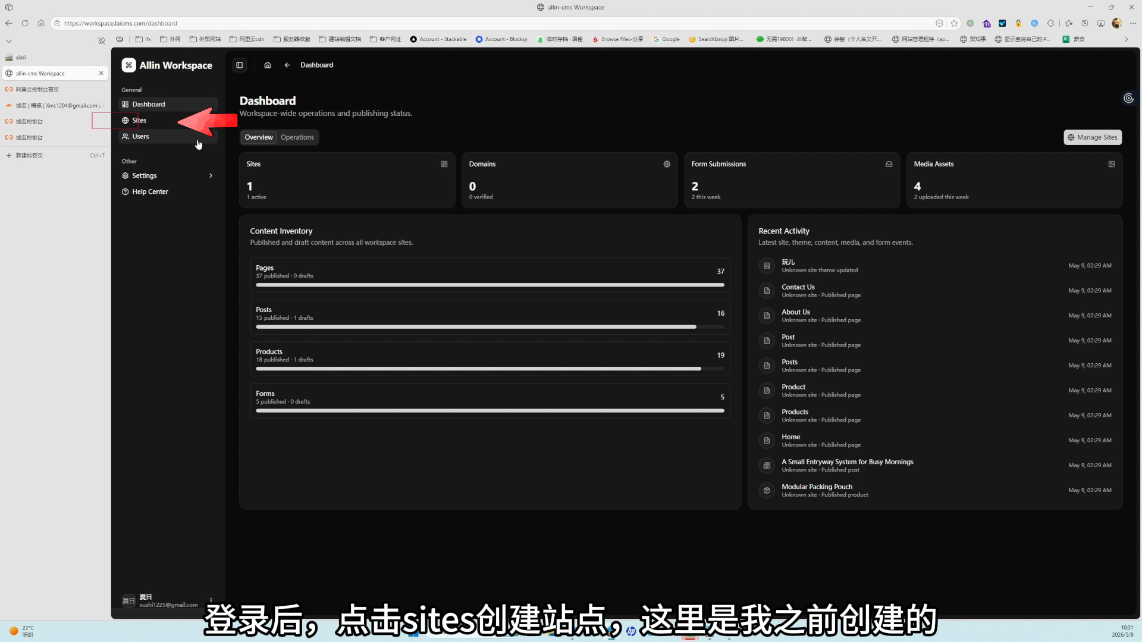The image size is (1142, 642).
Task: Open the SearchEmoji bookmark
Action: pyautogui.click(x=717, y=39)
